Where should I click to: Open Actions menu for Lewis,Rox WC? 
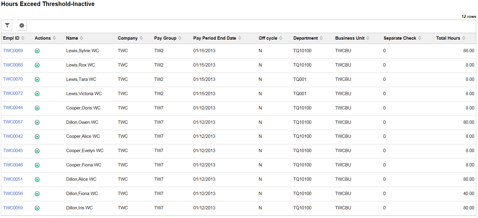(x=37, y=65)
